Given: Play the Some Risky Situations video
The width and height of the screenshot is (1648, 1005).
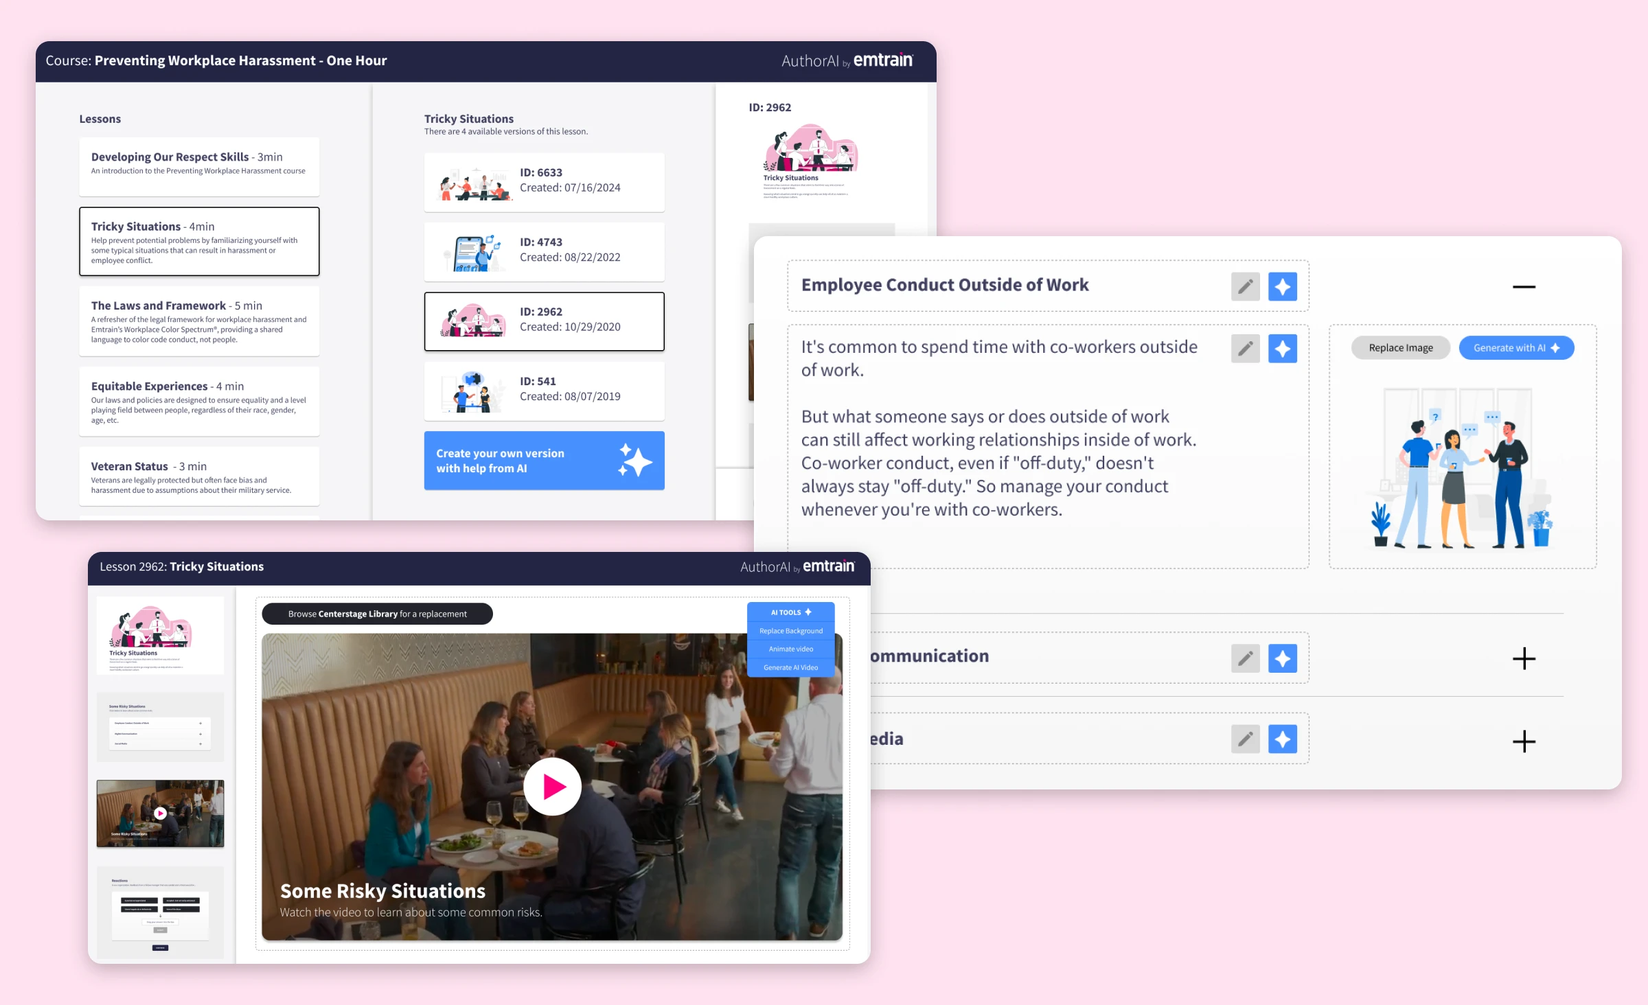Looking at the screenshot, I should [552, 787].
